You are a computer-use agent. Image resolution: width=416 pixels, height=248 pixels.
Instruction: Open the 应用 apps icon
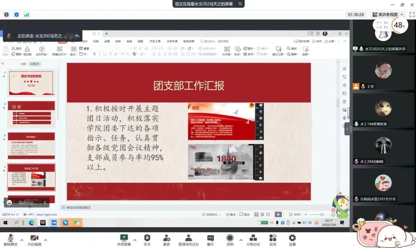pyautogui.click(x=273, y=240)
